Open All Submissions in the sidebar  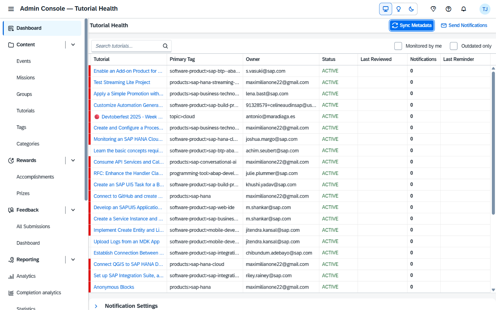click(x=33, y=227)
